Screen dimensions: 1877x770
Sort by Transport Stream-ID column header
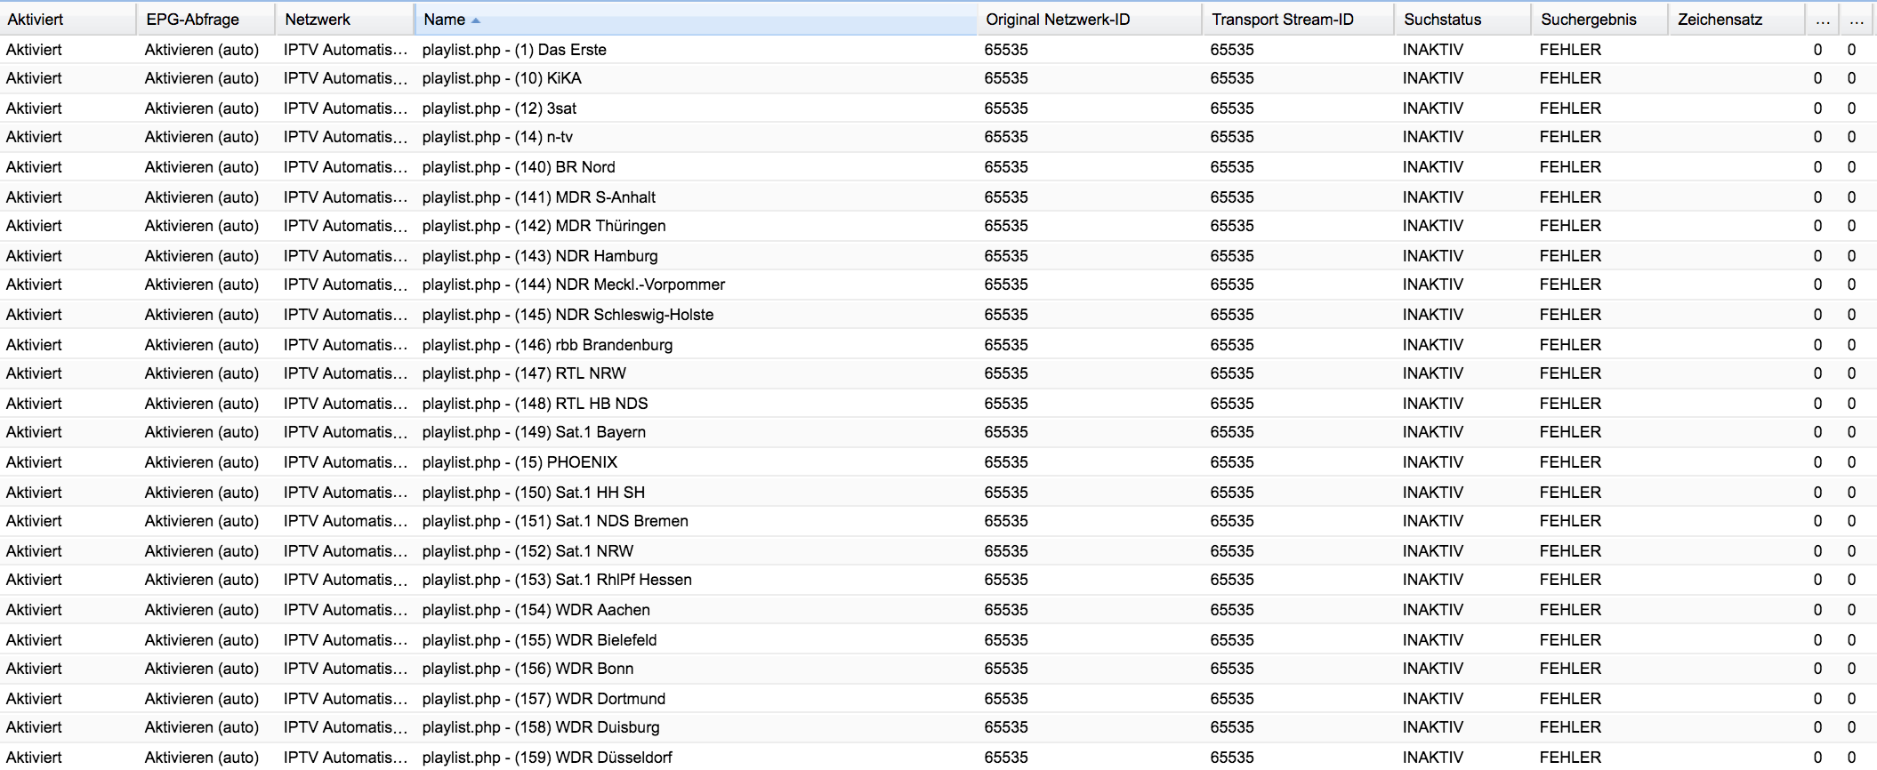click(1299, 19)
